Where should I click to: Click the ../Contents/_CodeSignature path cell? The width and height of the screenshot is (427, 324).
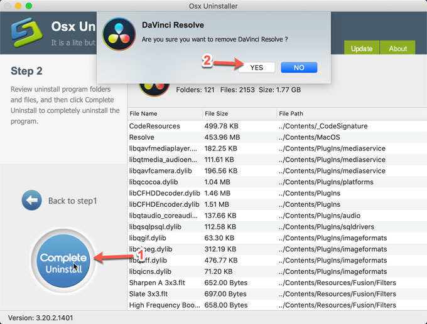click(x=323, y=126)
